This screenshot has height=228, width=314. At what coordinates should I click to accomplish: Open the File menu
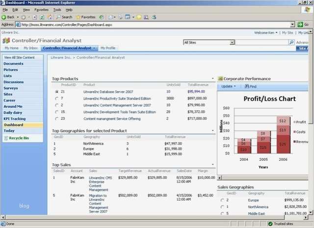(x=5, y=10)
